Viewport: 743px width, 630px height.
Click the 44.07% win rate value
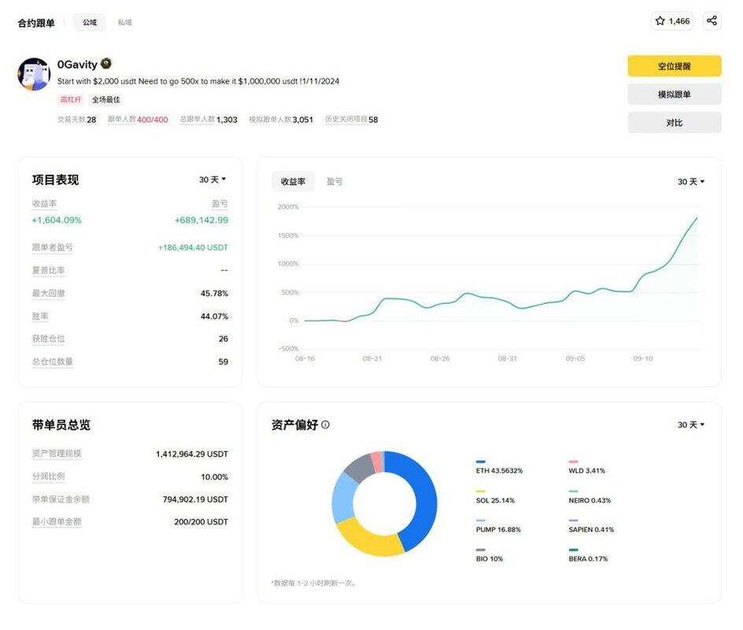pos(214,317)
